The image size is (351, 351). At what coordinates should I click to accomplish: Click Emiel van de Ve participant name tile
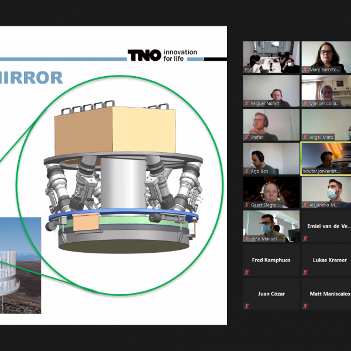coord(326,226)
